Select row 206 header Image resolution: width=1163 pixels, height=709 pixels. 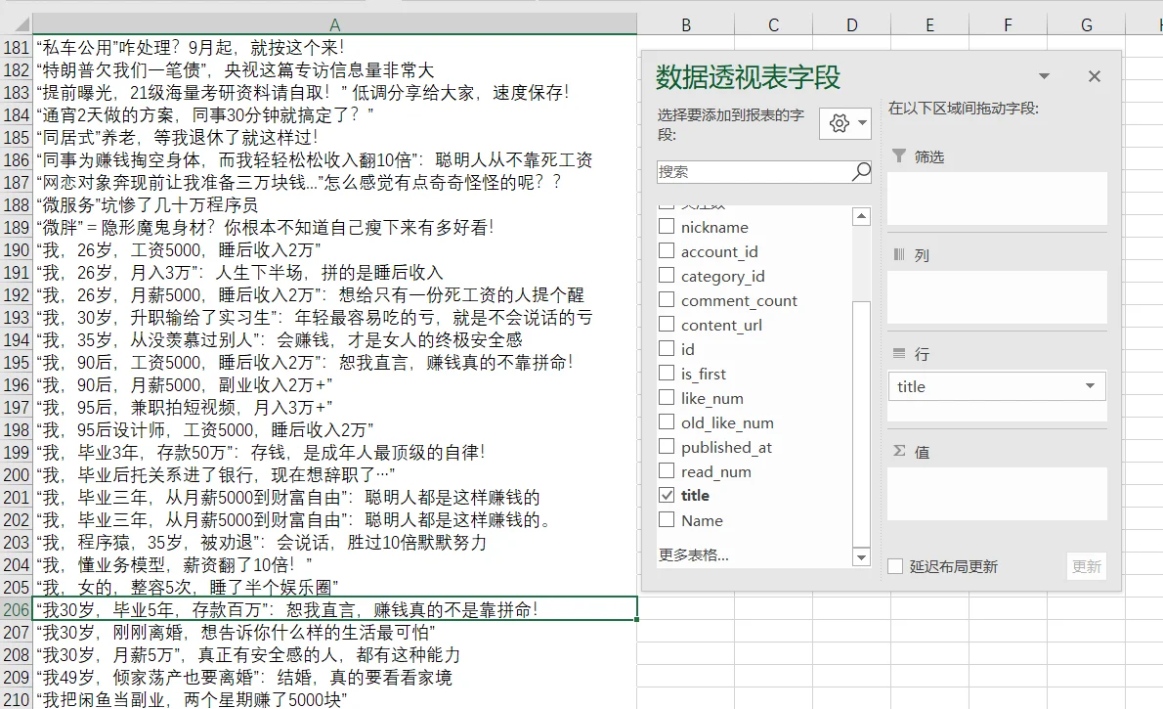(x=17, y=609)
